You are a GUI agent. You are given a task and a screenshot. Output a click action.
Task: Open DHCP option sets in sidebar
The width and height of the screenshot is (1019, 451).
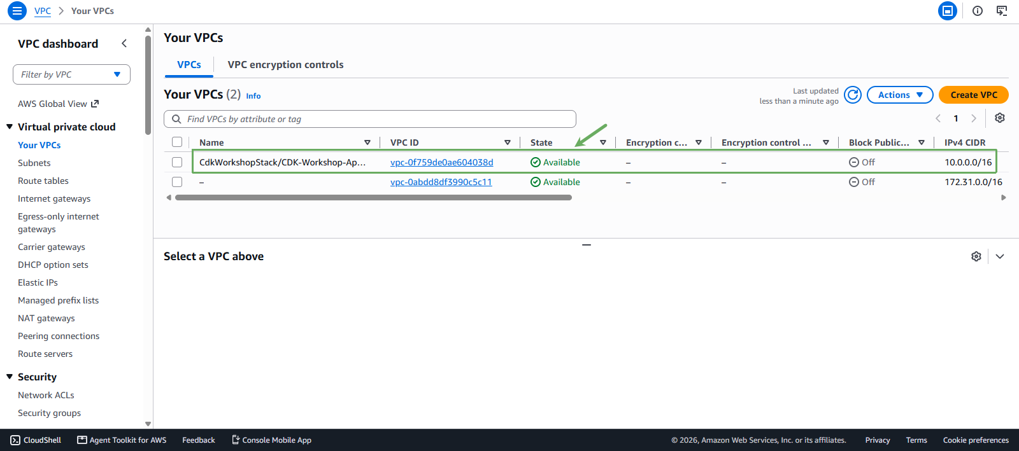point(53,265)
